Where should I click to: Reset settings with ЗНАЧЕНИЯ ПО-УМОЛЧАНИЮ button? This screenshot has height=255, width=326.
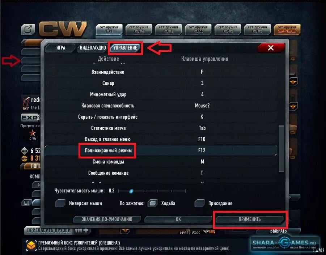(107, 219)
